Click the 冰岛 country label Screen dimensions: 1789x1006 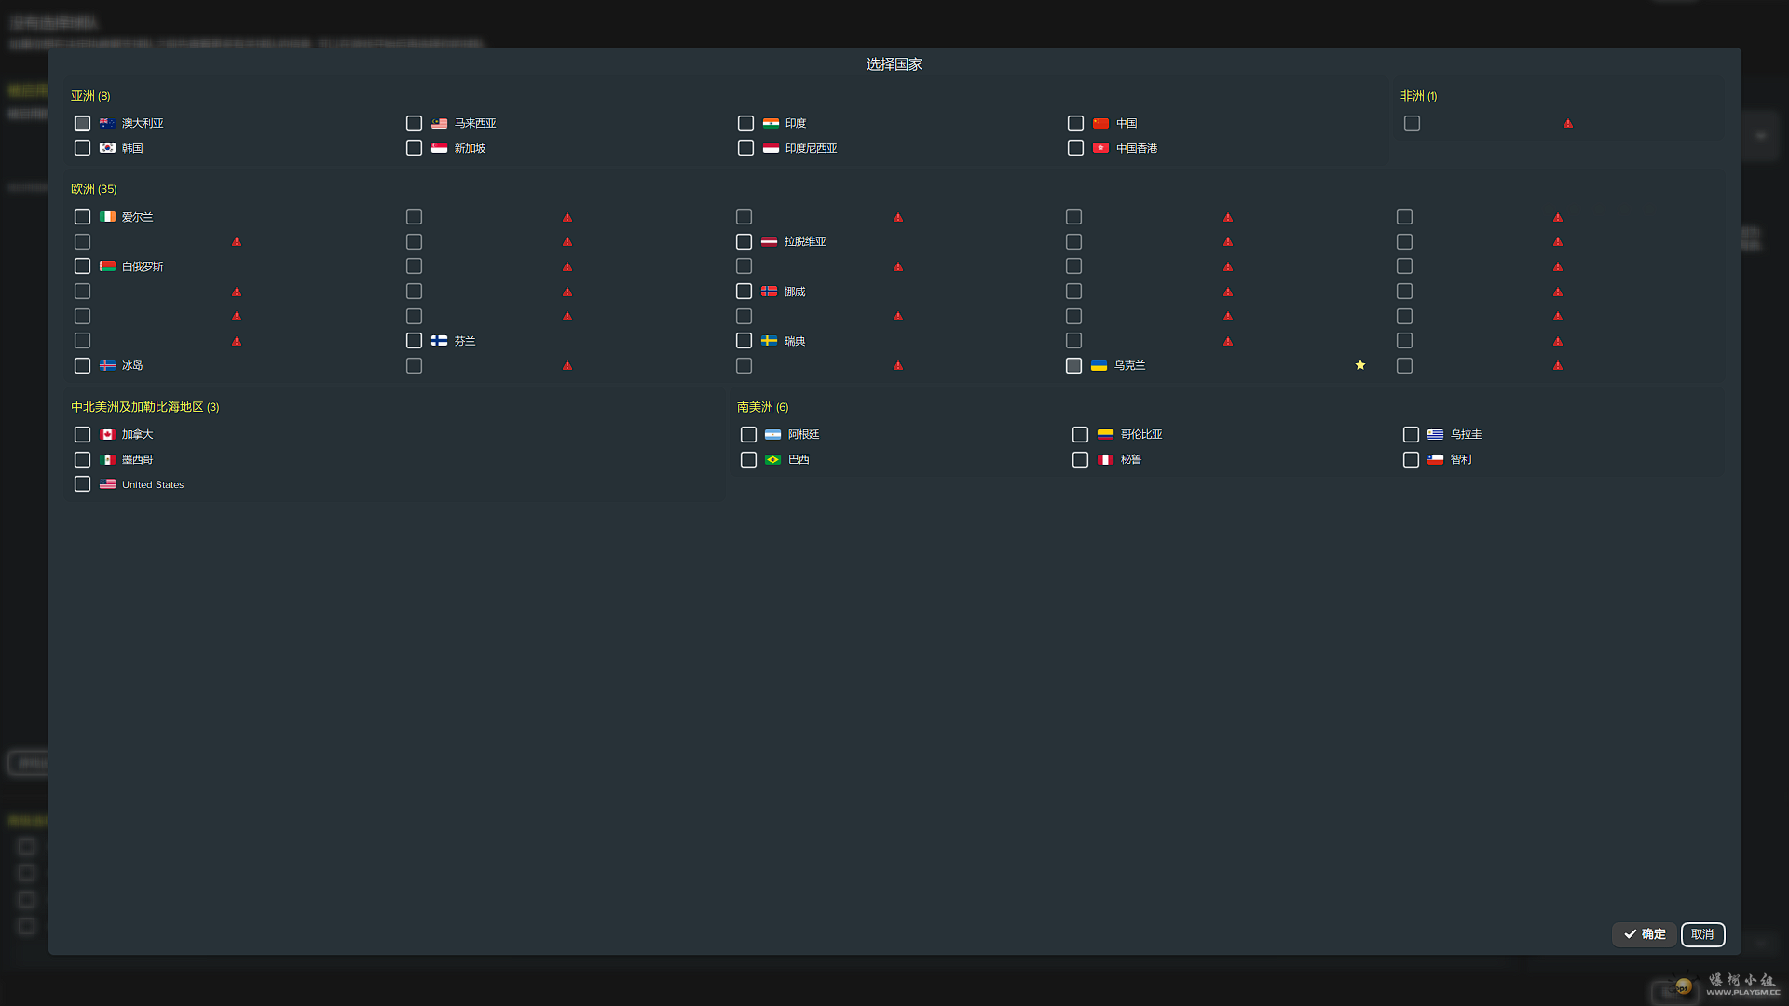[x=132, y=366]
